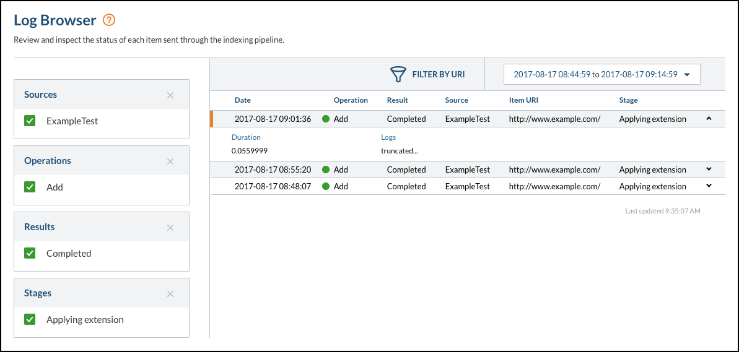This screenshot has height=352, width=739.
Task: Sort by the Stage column header
Action: [628, 100]
